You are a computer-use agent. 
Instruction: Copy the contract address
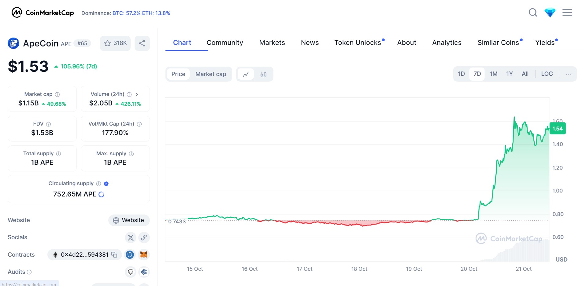coord(114,255)
